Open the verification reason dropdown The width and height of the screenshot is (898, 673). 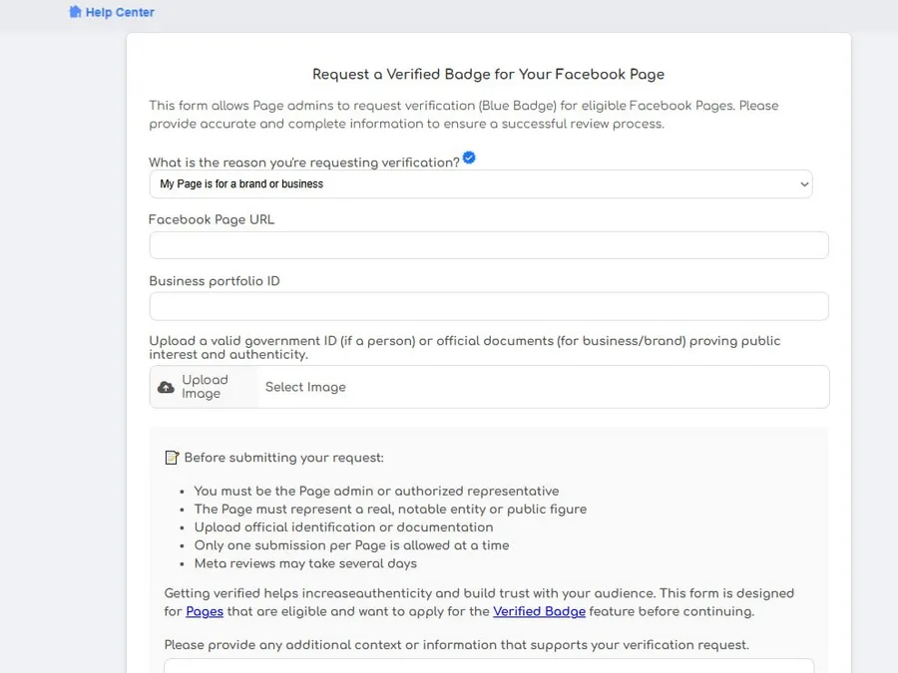click(481, 183)
